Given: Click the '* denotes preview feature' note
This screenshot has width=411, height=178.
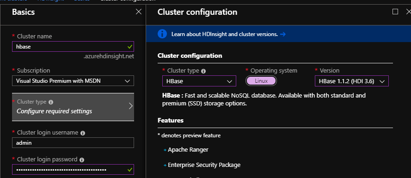Looking at the screenshot, I should pos(189,135).
